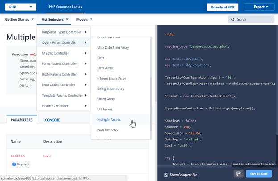The height and width of the screenshot is (181, 278).
Task: Click the Description column header
Action: point(53,141)
